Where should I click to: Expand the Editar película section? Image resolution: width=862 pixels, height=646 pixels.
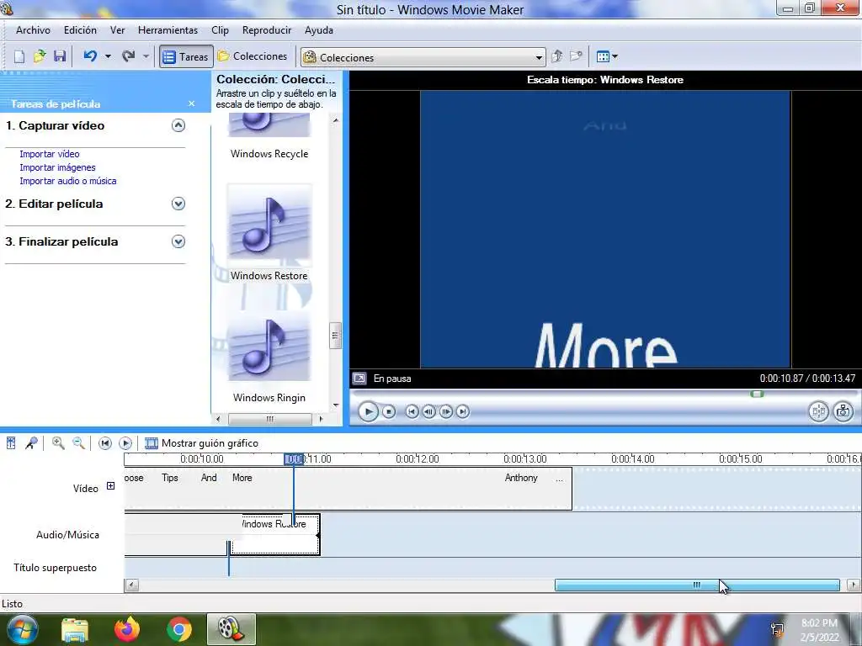[x=178, y=204]
